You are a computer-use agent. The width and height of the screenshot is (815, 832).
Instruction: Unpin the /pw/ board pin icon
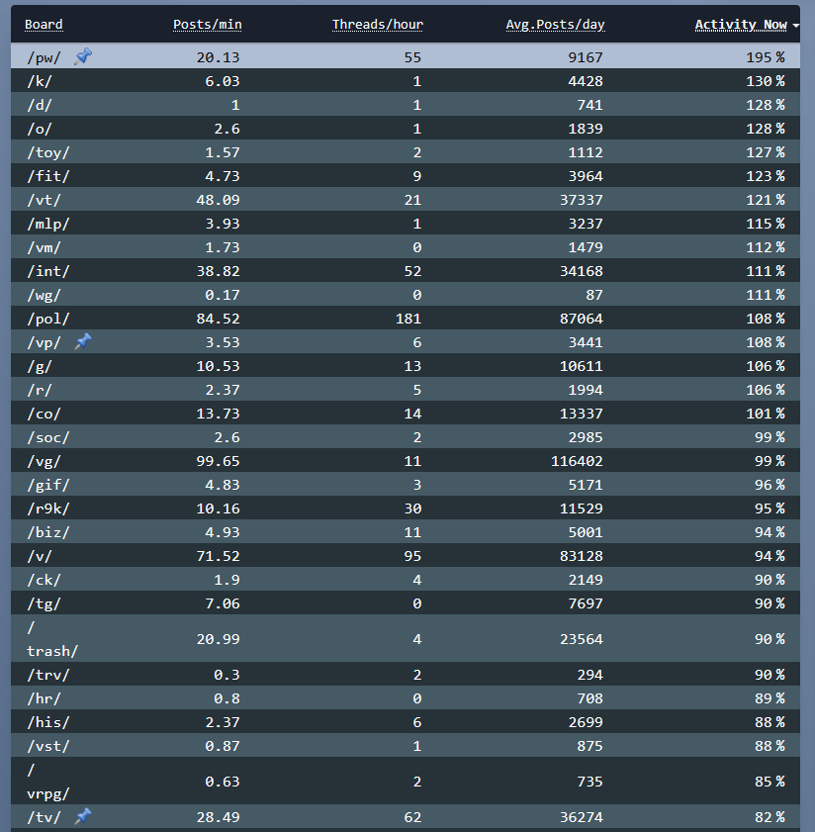pos(83,56)
